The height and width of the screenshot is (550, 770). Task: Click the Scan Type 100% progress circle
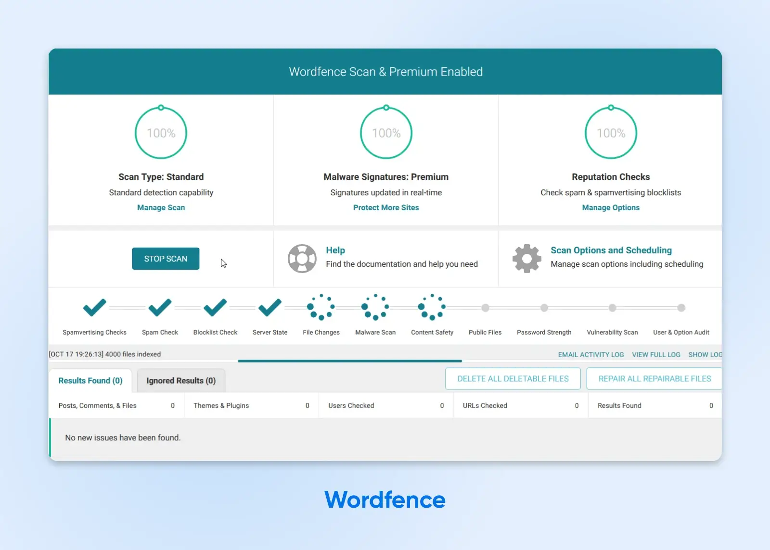161,132
